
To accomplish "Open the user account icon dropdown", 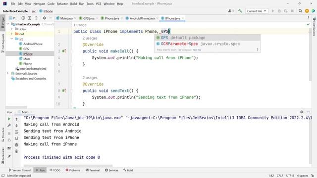I will [x=231, y=11].
